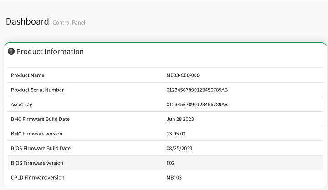Image resolution: width=328 pixels, height=190 pixels.
Task: Select the MB: 03 CPLD value
Action: [x=174, y=177]
